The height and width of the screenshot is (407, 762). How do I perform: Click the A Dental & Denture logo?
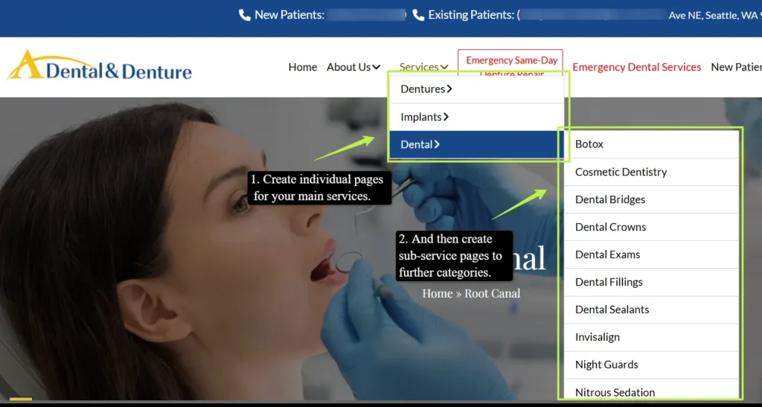(x=99, y=65)
